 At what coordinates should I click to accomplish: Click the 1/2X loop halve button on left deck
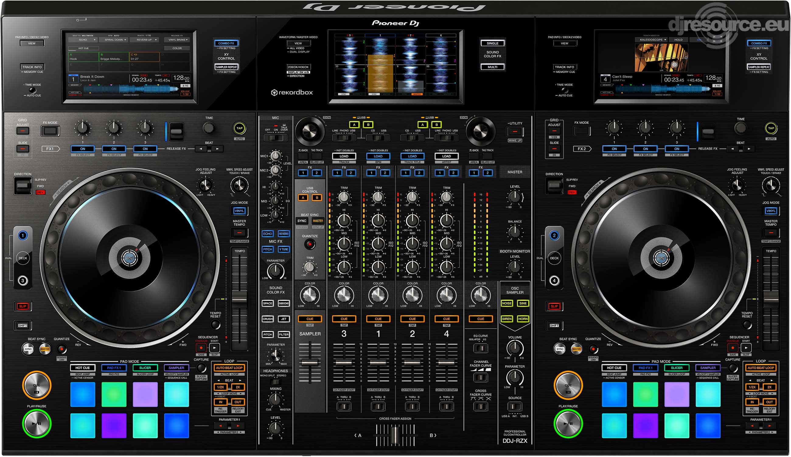pos(221,387)
